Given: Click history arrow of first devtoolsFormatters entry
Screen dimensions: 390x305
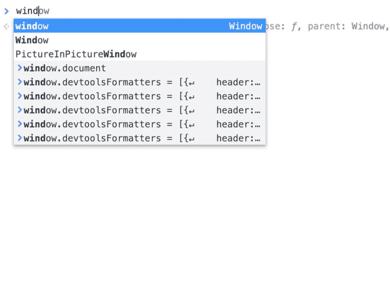Looking at the screenshot, I should (19, 82).
